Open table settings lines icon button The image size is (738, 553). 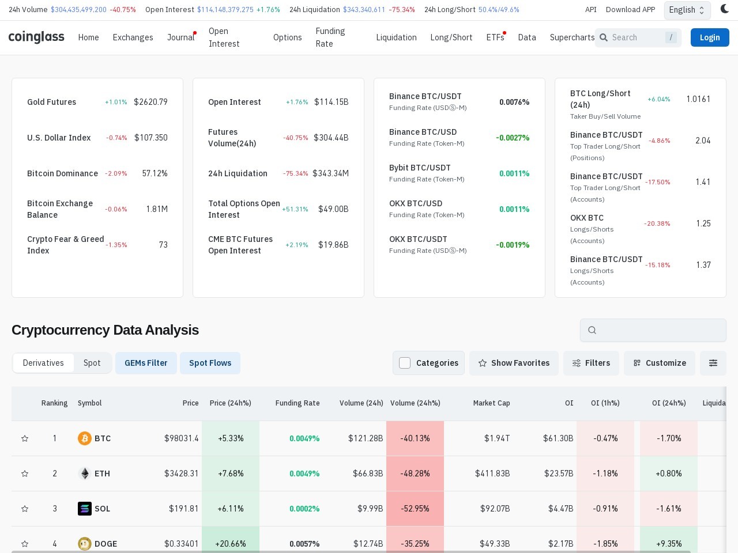coord(713,363)
